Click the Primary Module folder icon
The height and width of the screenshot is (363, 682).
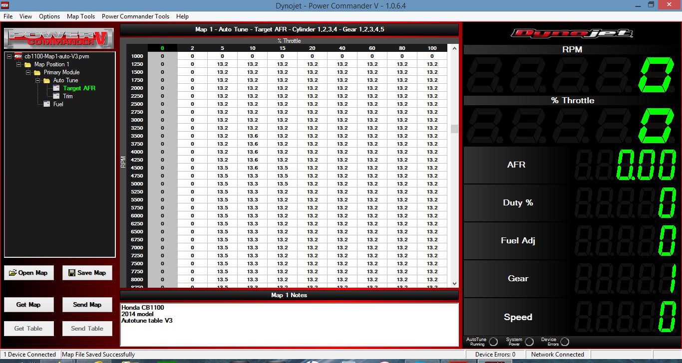pyautogui.click(x=37, y=72)
